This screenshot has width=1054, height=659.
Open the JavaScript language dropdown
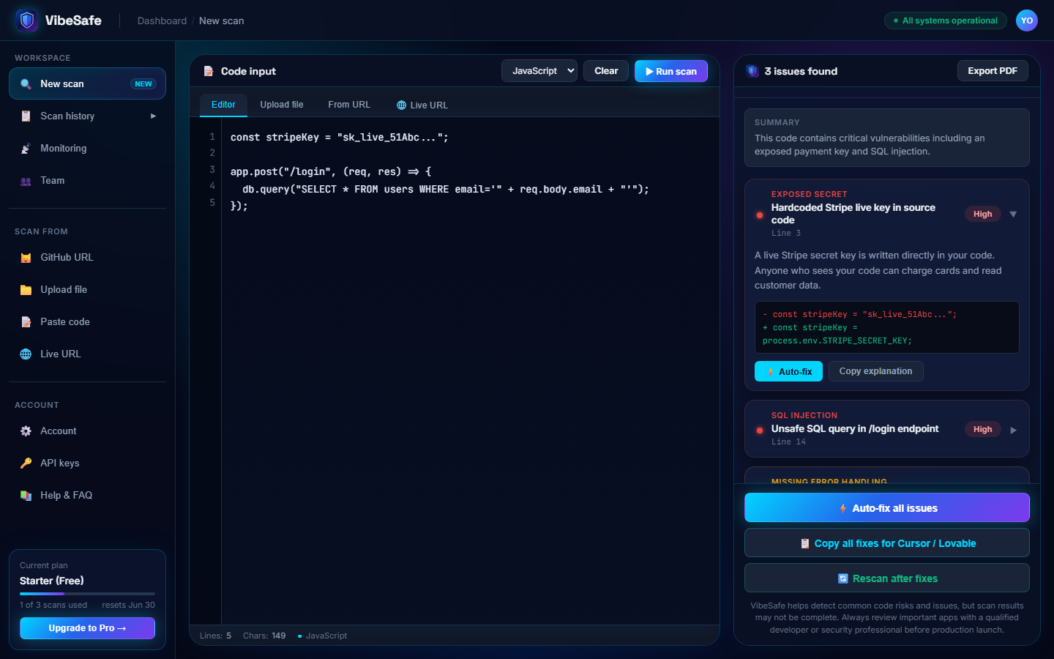tap(539, 71)
